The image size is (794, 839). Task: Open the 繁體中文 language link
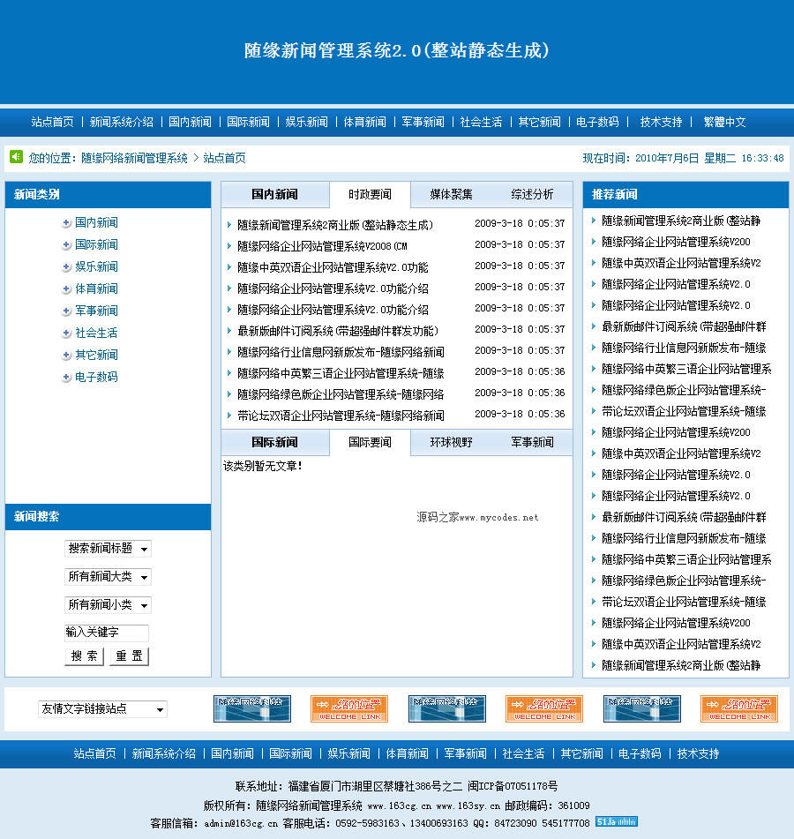(724, 122)
